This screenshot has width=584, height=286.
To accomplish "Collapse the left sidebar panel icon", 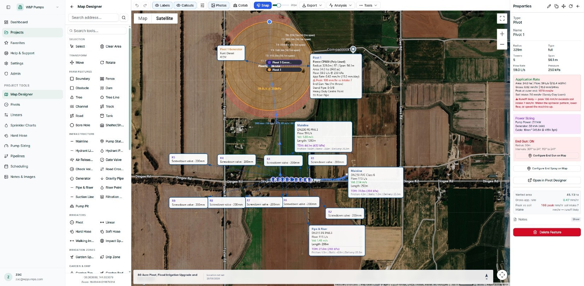I will point(8,7).
